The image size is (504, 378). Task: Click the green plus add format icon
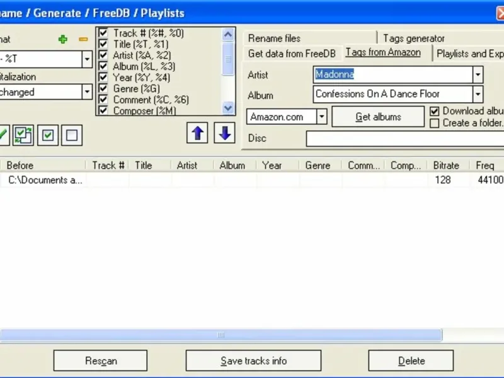[x=63, y=39]
